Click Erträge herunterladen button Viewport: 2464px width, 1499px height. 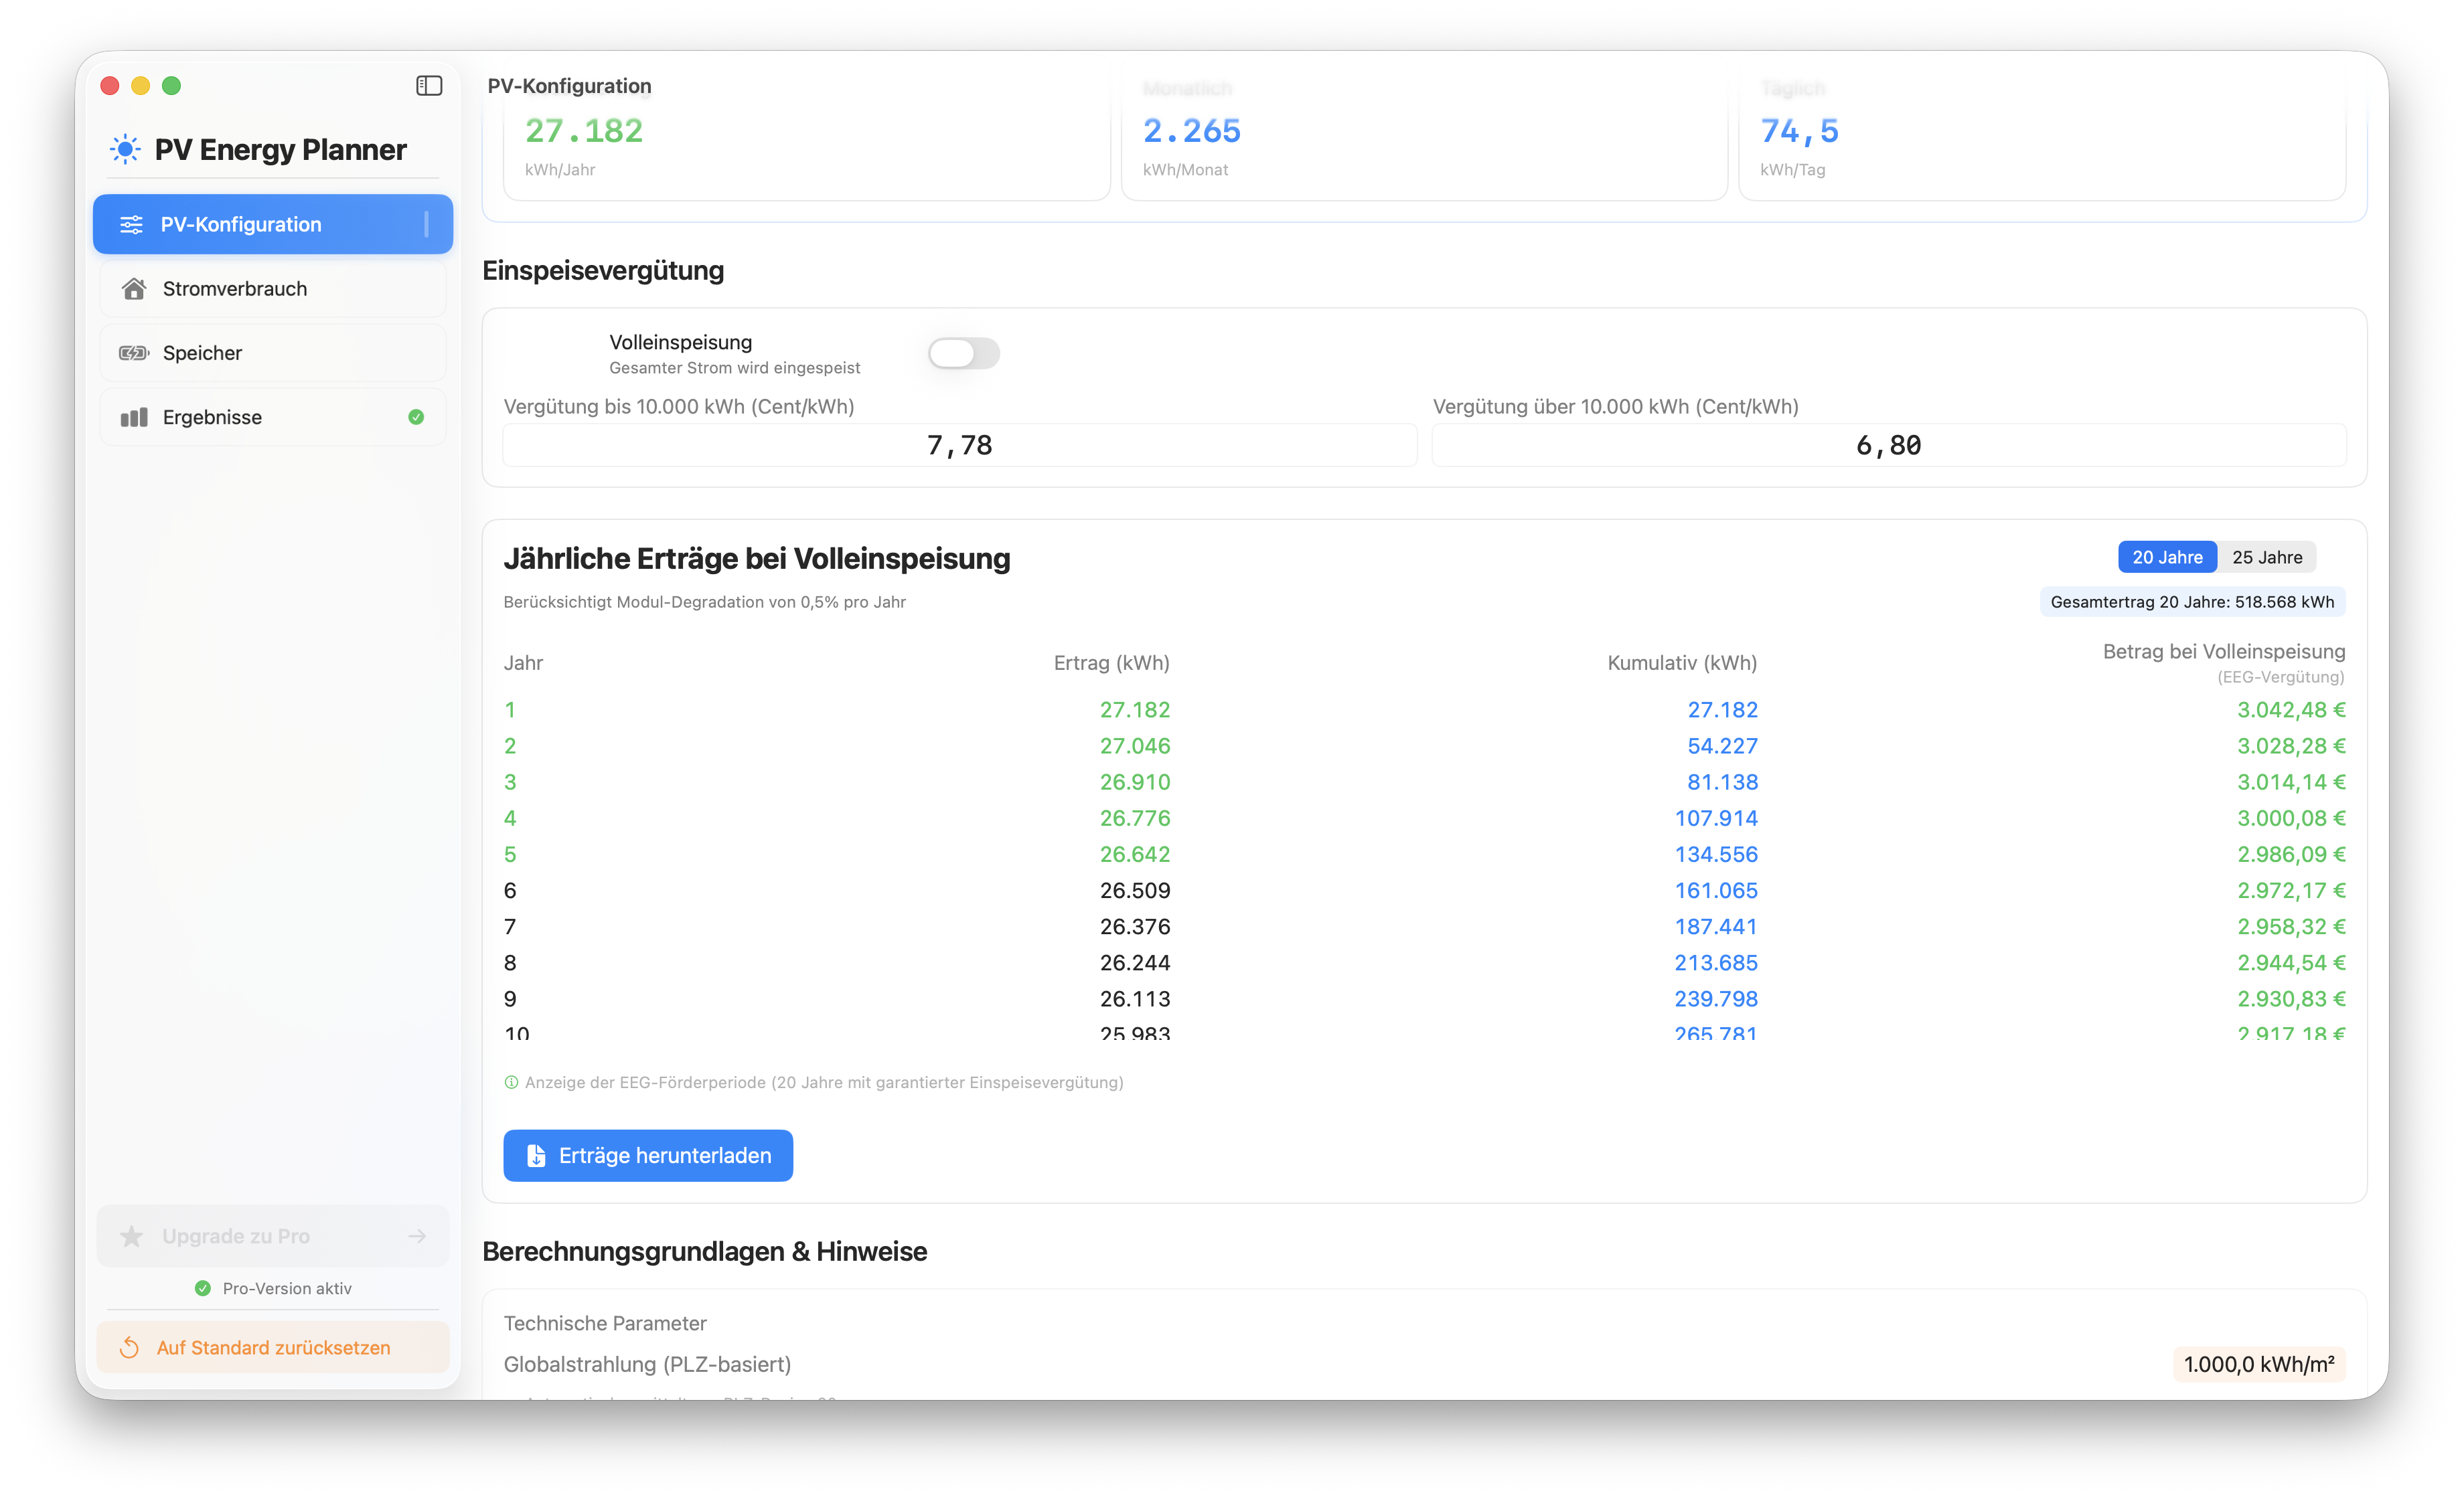648,1156
